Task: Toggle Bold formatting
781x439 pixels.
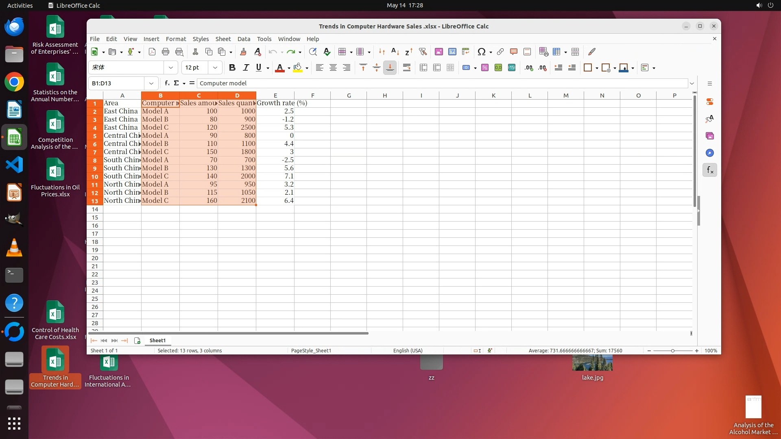Action: (232, 68)
